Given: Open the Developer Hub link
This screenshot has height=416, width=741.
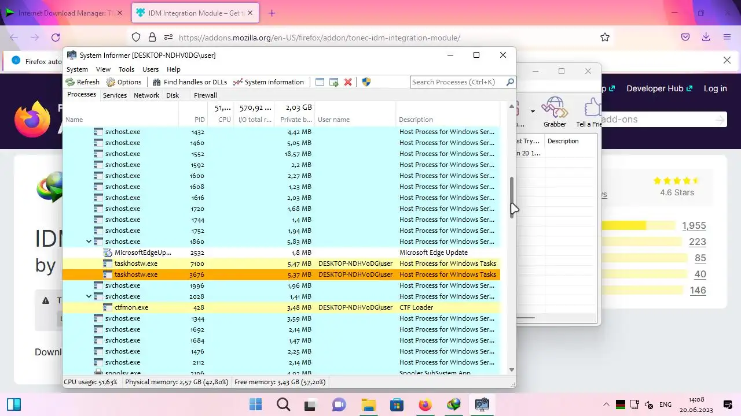Looking at the screenshot, I should pyautogui.click(x=659, y=88).
